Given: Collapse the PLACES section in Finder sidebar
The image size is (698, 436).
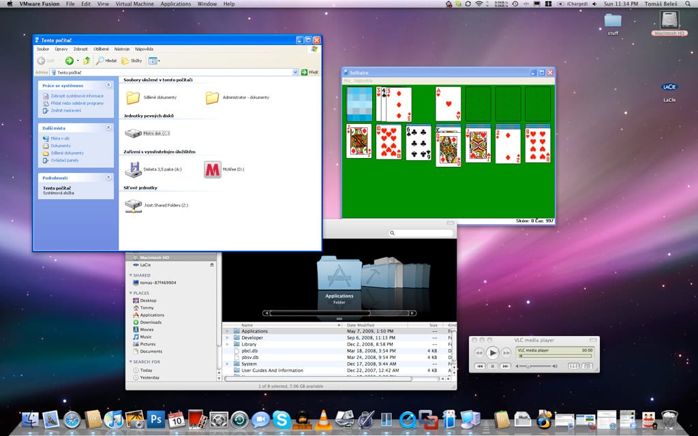Looking at the screenshot, I should tap(131, 293).
